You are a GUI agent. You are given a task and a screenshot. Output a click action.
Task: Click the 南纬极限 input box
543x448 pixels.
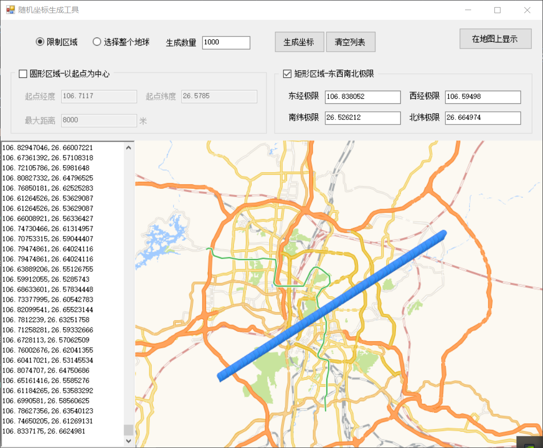click(362, 117)
